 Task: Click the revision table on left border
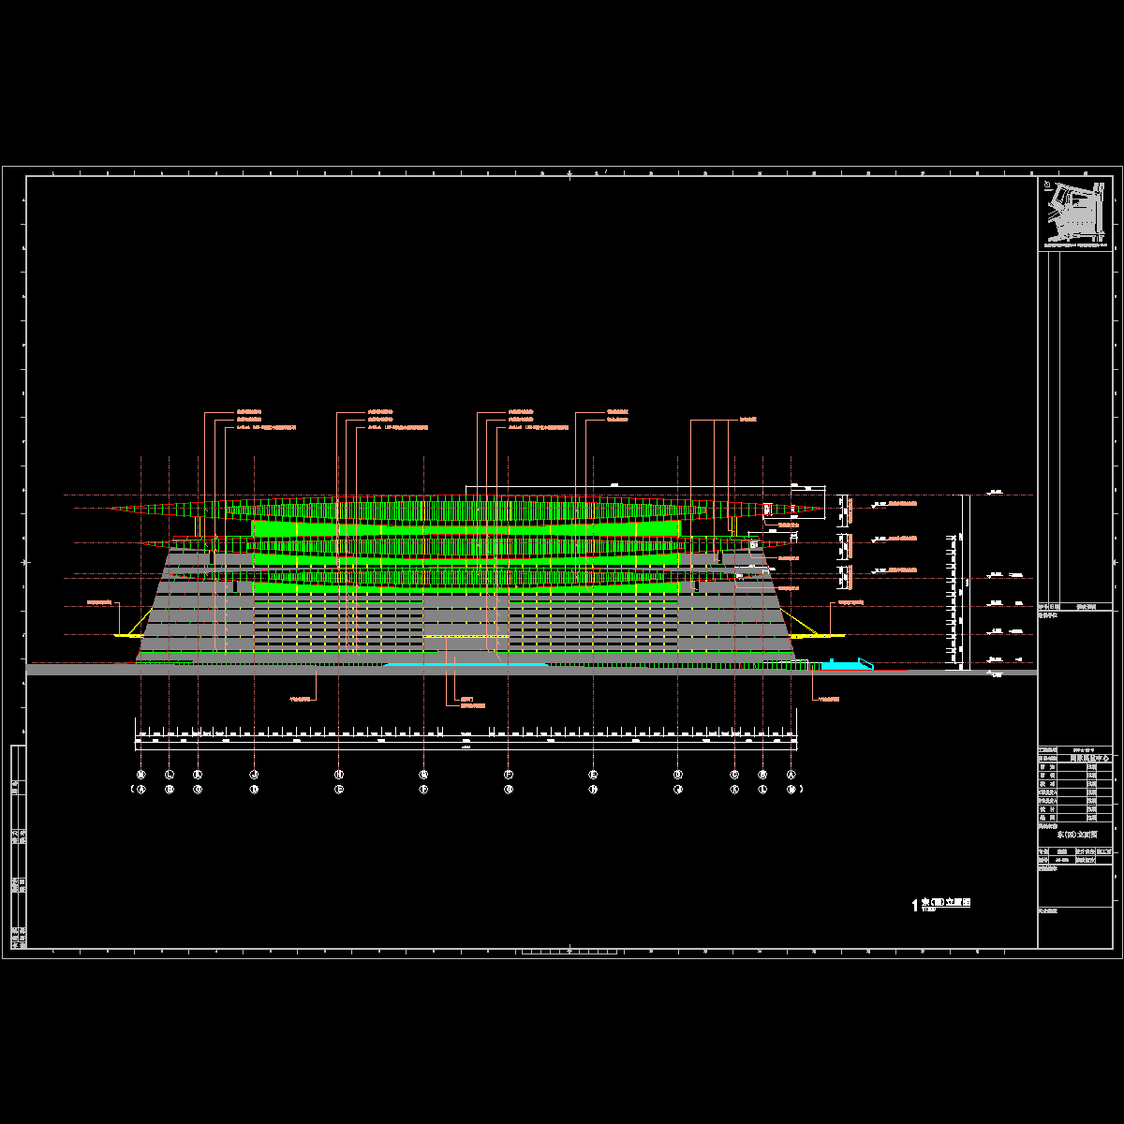pyautogui.click(x=18, y=845)
